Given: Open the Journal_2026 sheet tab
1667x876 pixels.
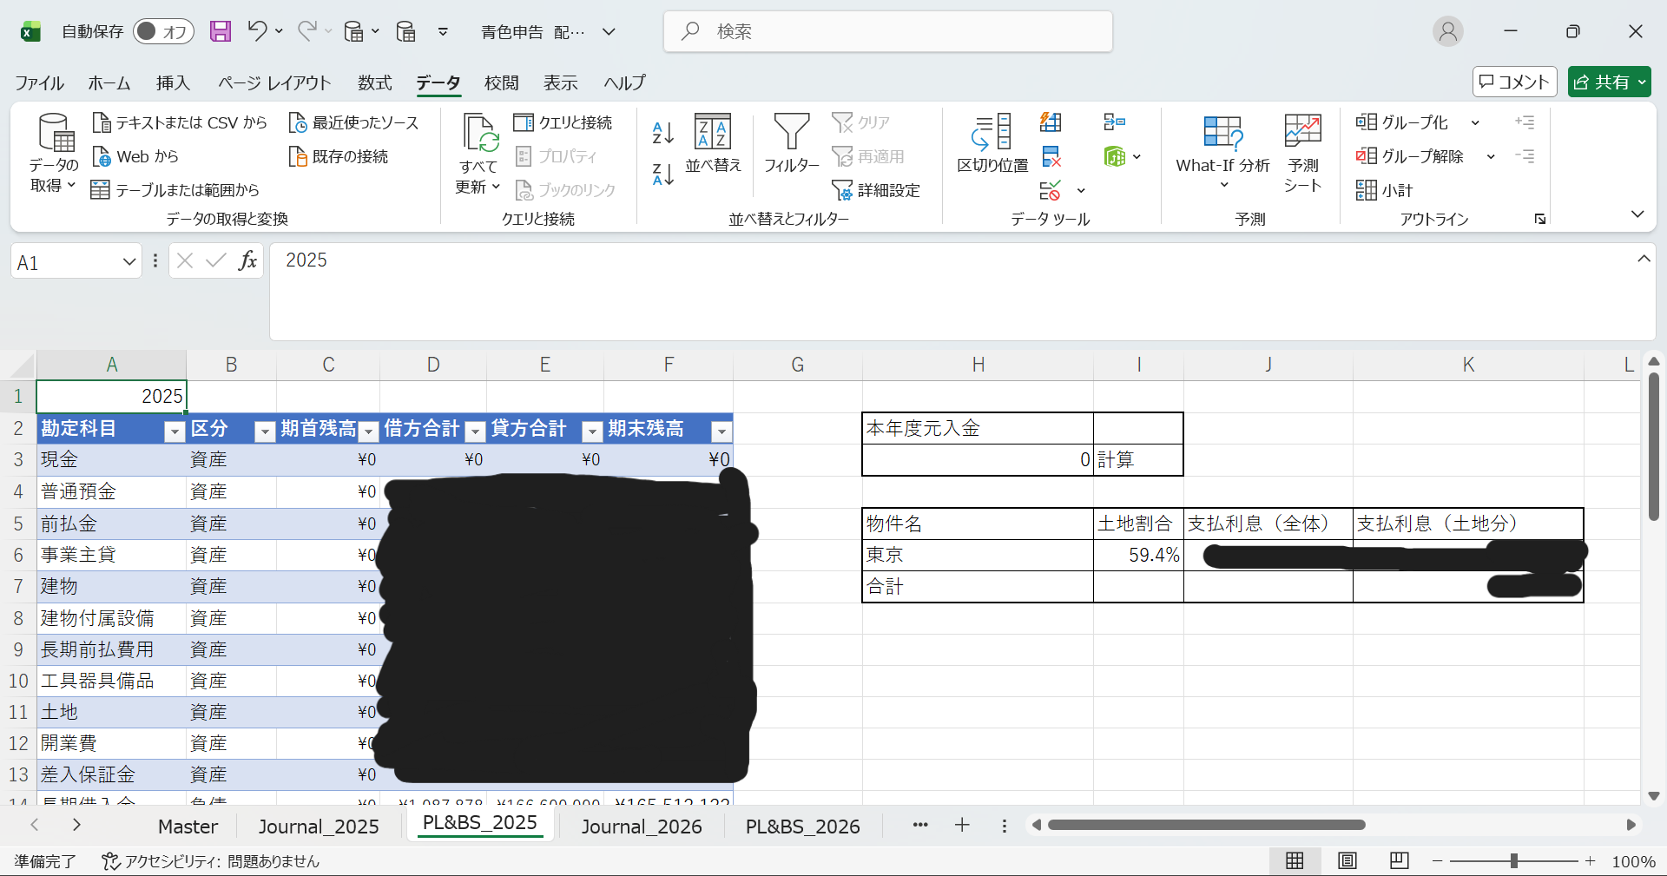Looking at the screenshot, I should [642, 826].
